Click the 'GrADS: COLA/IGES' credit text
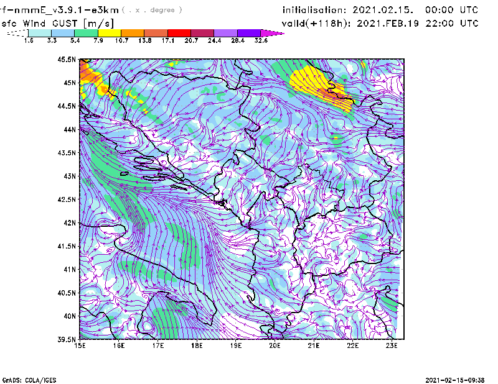The image size is (498, 384). (x=29, y=380)
